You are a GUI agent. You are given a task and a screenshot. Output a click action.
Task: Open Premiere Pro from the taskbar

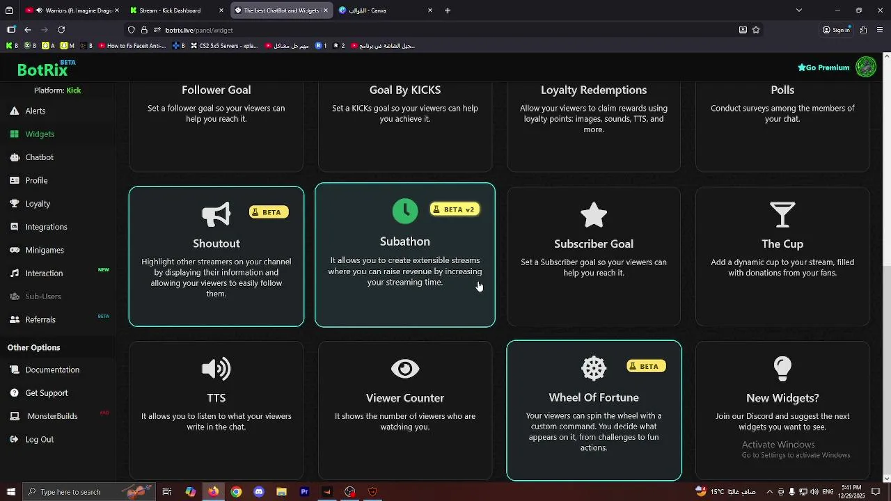(x=304, y=492)
